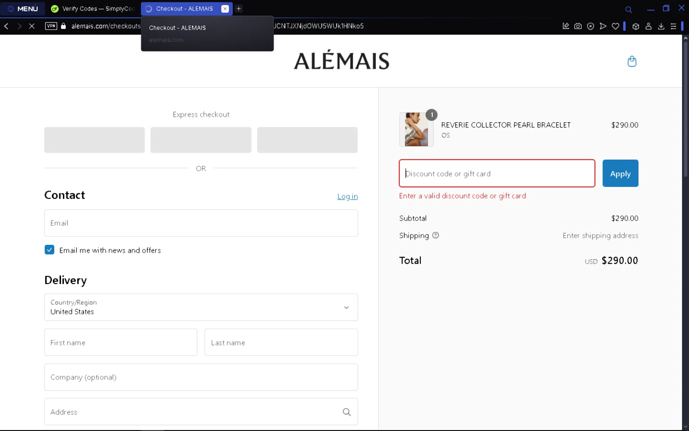Screen dimensions: 689x431
Task: Open the shopping bag cart icon
Action: 632,61
